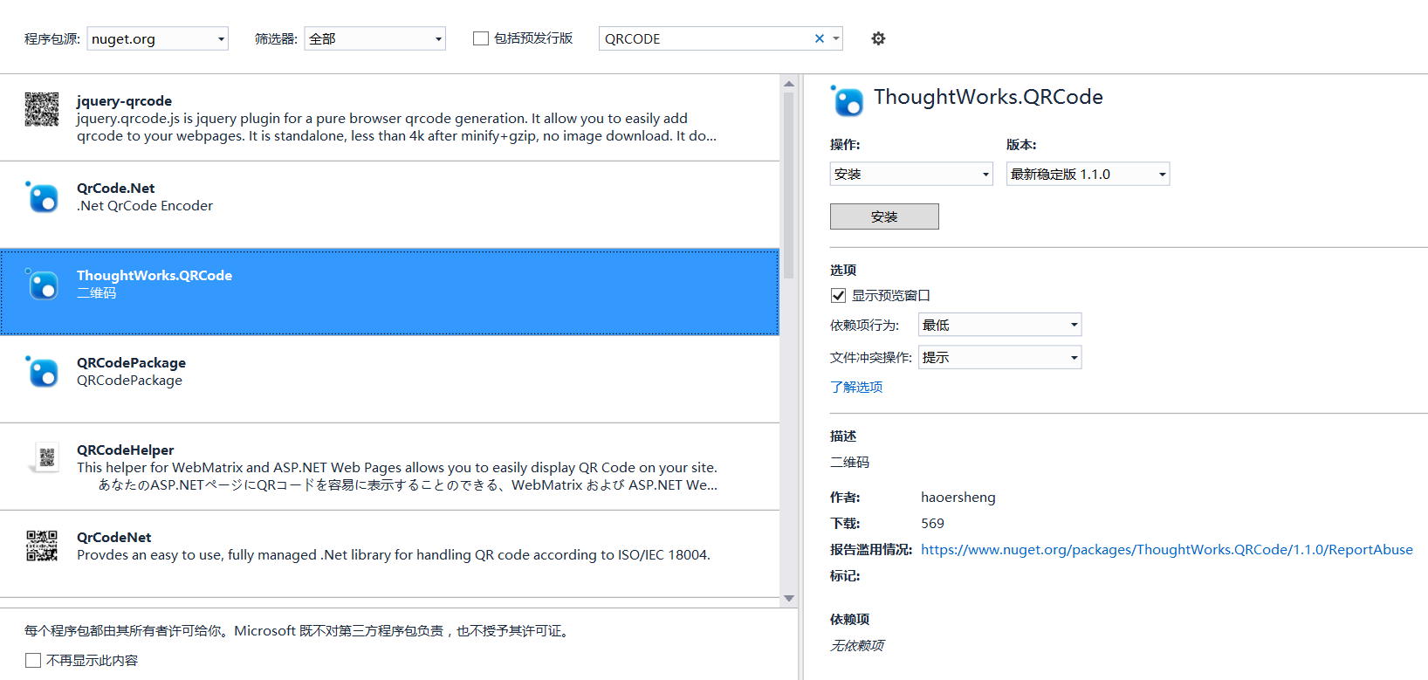Open the 版本 最新稳定版 1.1.0 dropdown
The height and width of the screenshot is (680, 1428).
pyautogui.click(x=1088, y=174)
